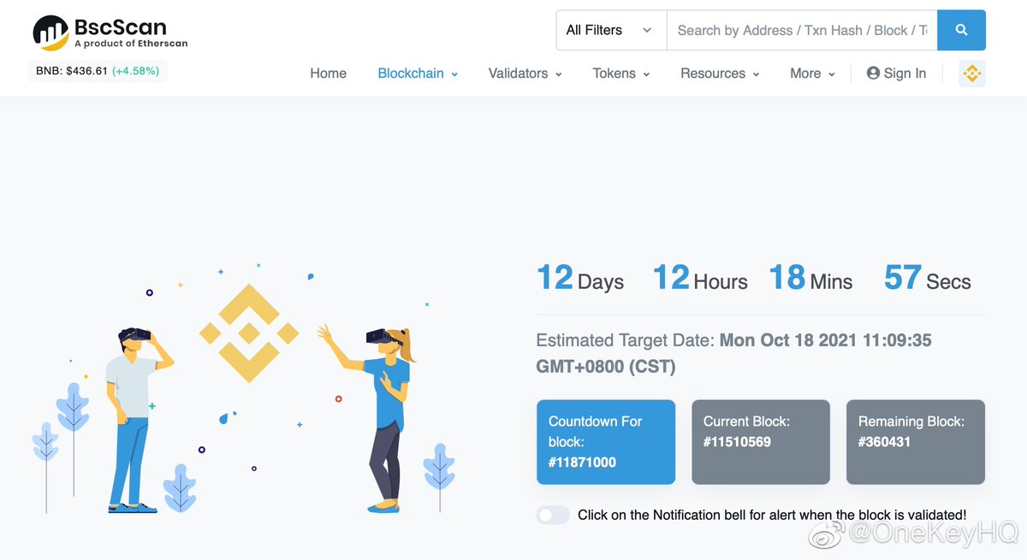The width and height of the screenshot is (1027, 560).
Task: Click the BNB price $436.61 badge
Action: pyautogui.click(x=98, y=71)
